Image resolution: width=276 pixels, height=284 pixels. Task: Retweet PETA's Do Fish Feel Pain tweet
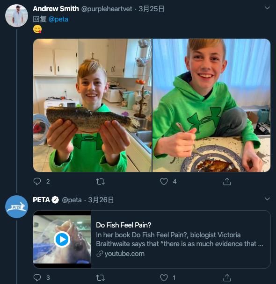click(100, 277)
